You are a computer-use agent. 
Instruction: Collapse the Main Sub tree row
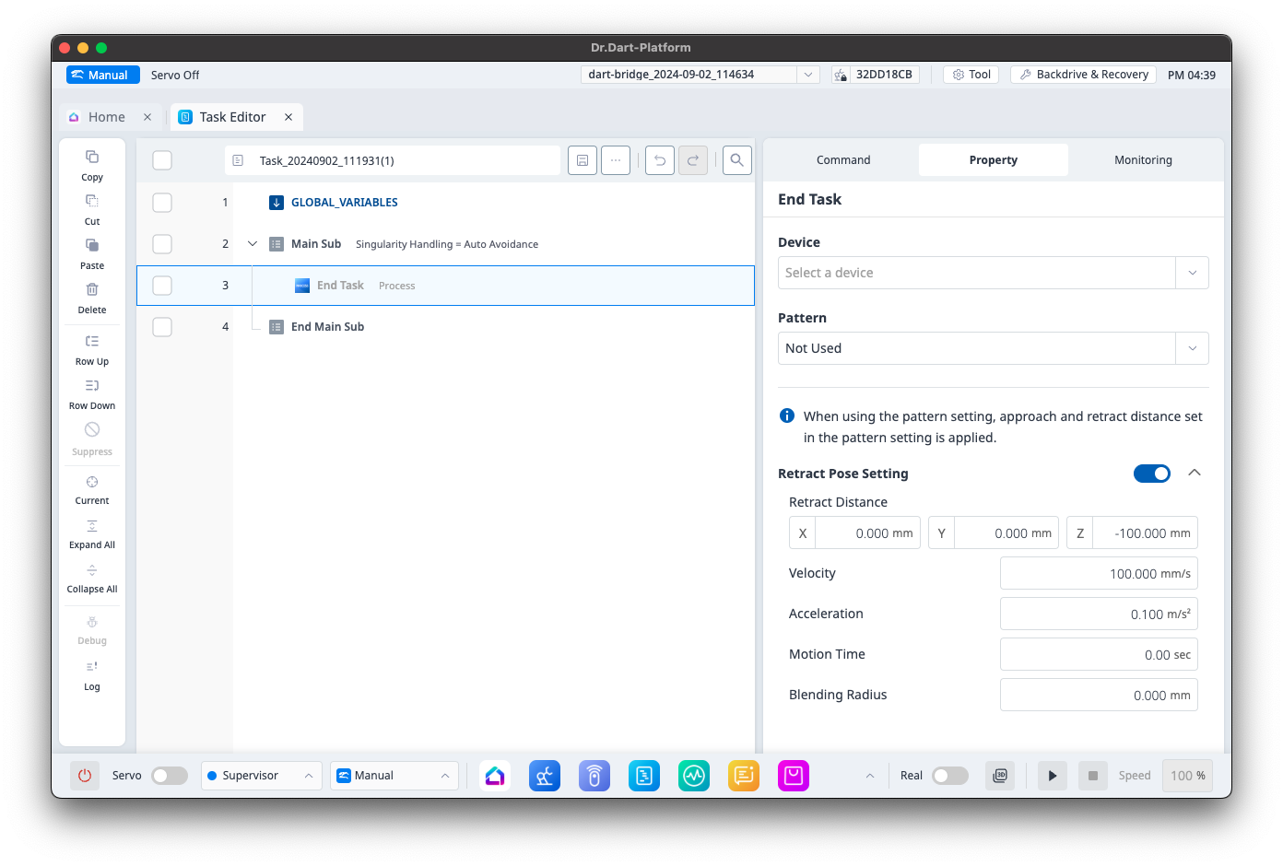pos(253,244)
